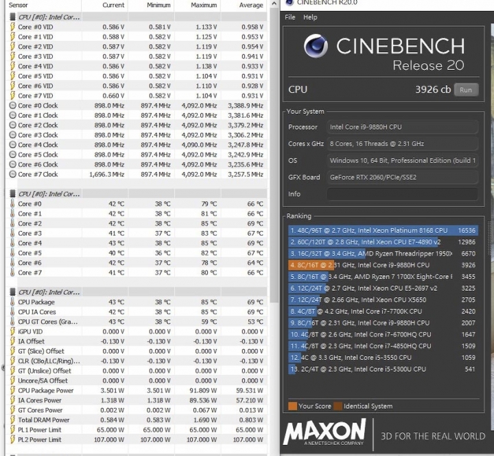Select ranking entry Core i7-6700HQ CPU
Image resolution: width=494 pixels, height=456 pixels.
383,335
